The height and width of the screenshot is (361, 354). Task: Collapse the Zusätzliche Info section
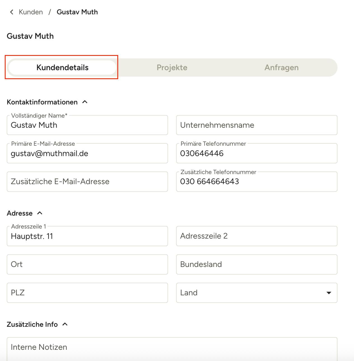click(x=65, y=325)
